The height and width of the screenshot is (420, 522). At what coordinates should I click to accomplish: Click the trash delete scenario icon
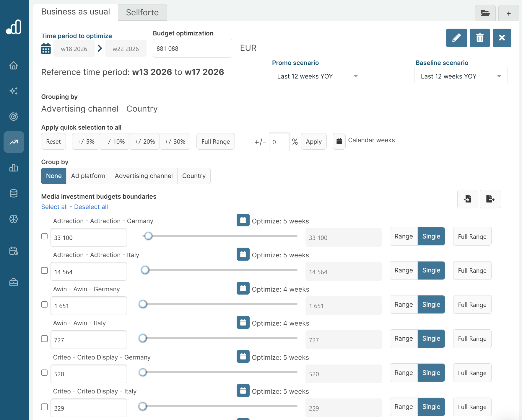coord(479,38)
